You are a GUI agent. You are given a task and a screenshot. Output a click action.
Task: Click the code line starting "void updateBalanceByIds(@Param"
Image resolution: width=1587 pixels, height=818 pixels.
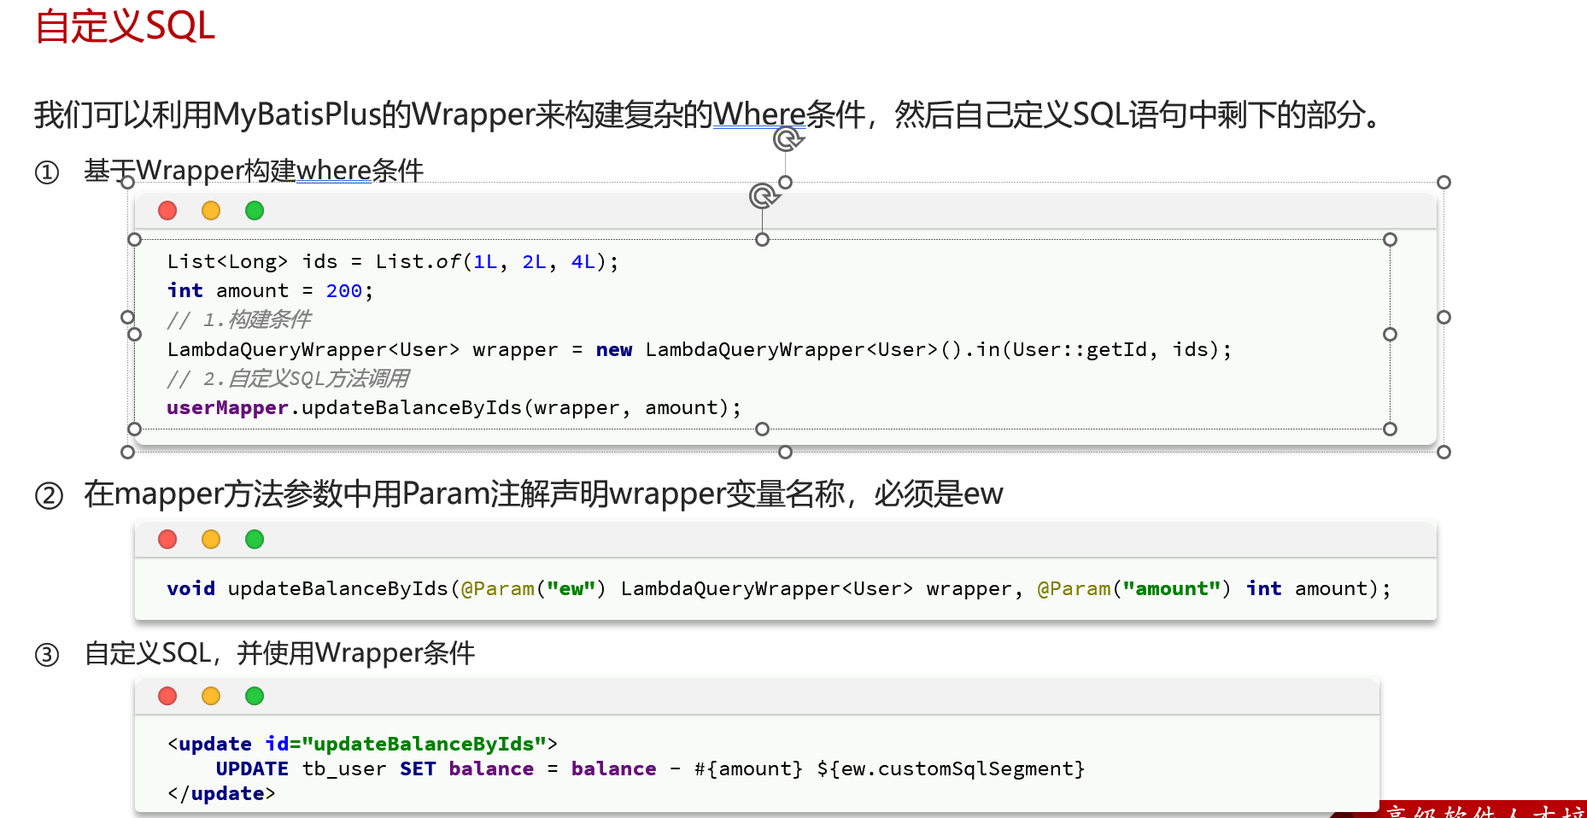click(779, 588)
